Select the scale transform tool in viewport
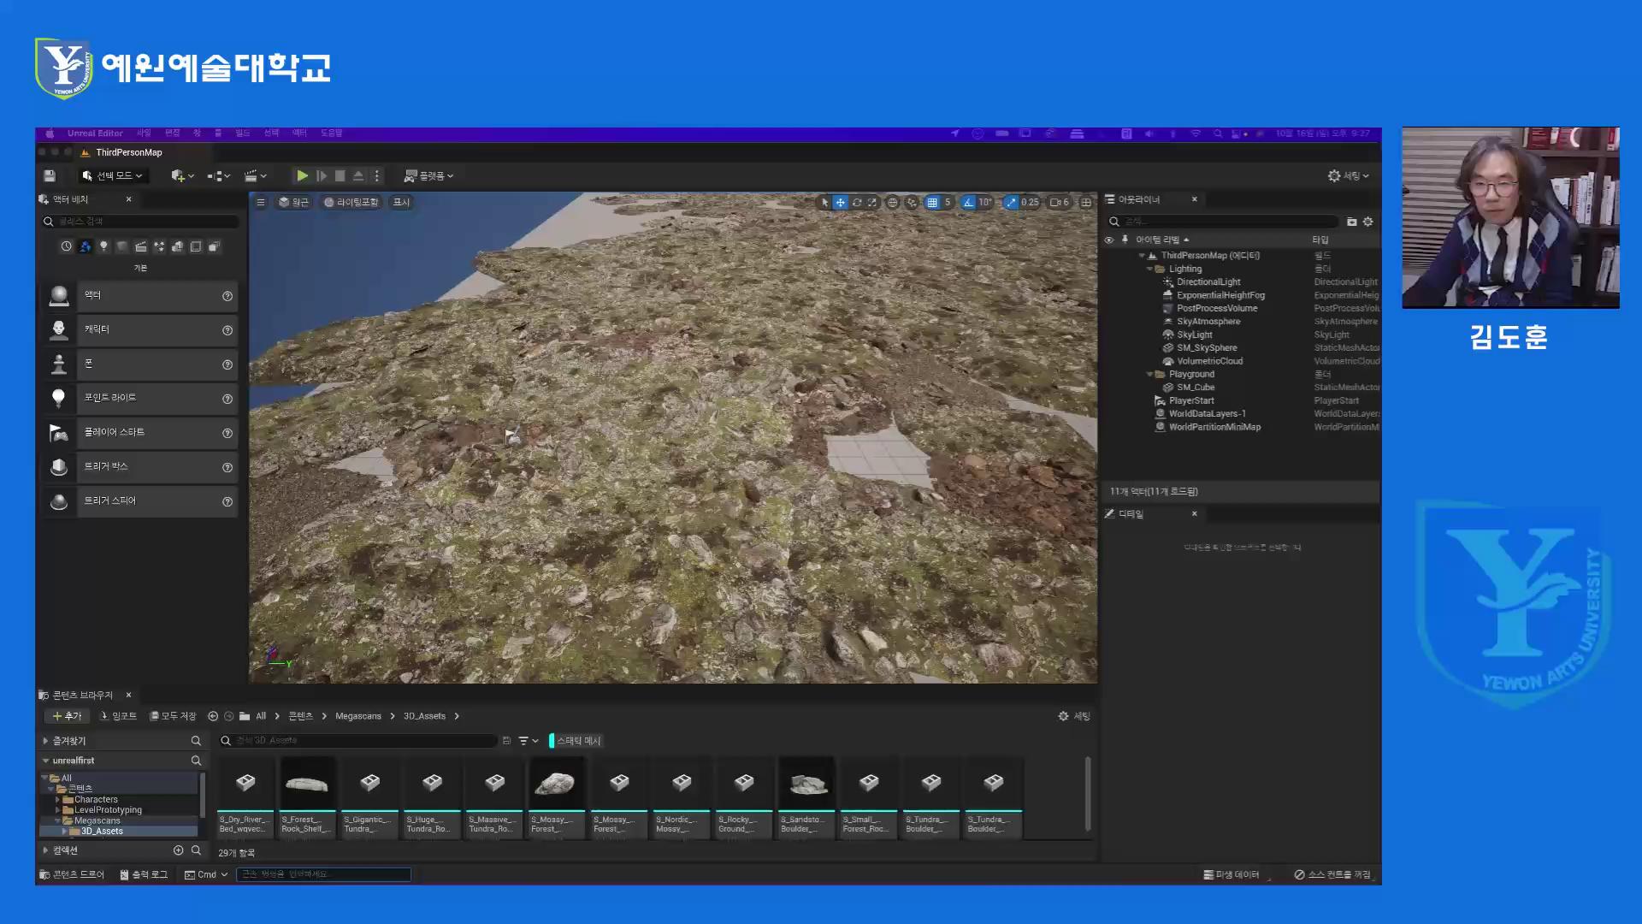This screenshot has height=924, width=1642. point(871,203)
